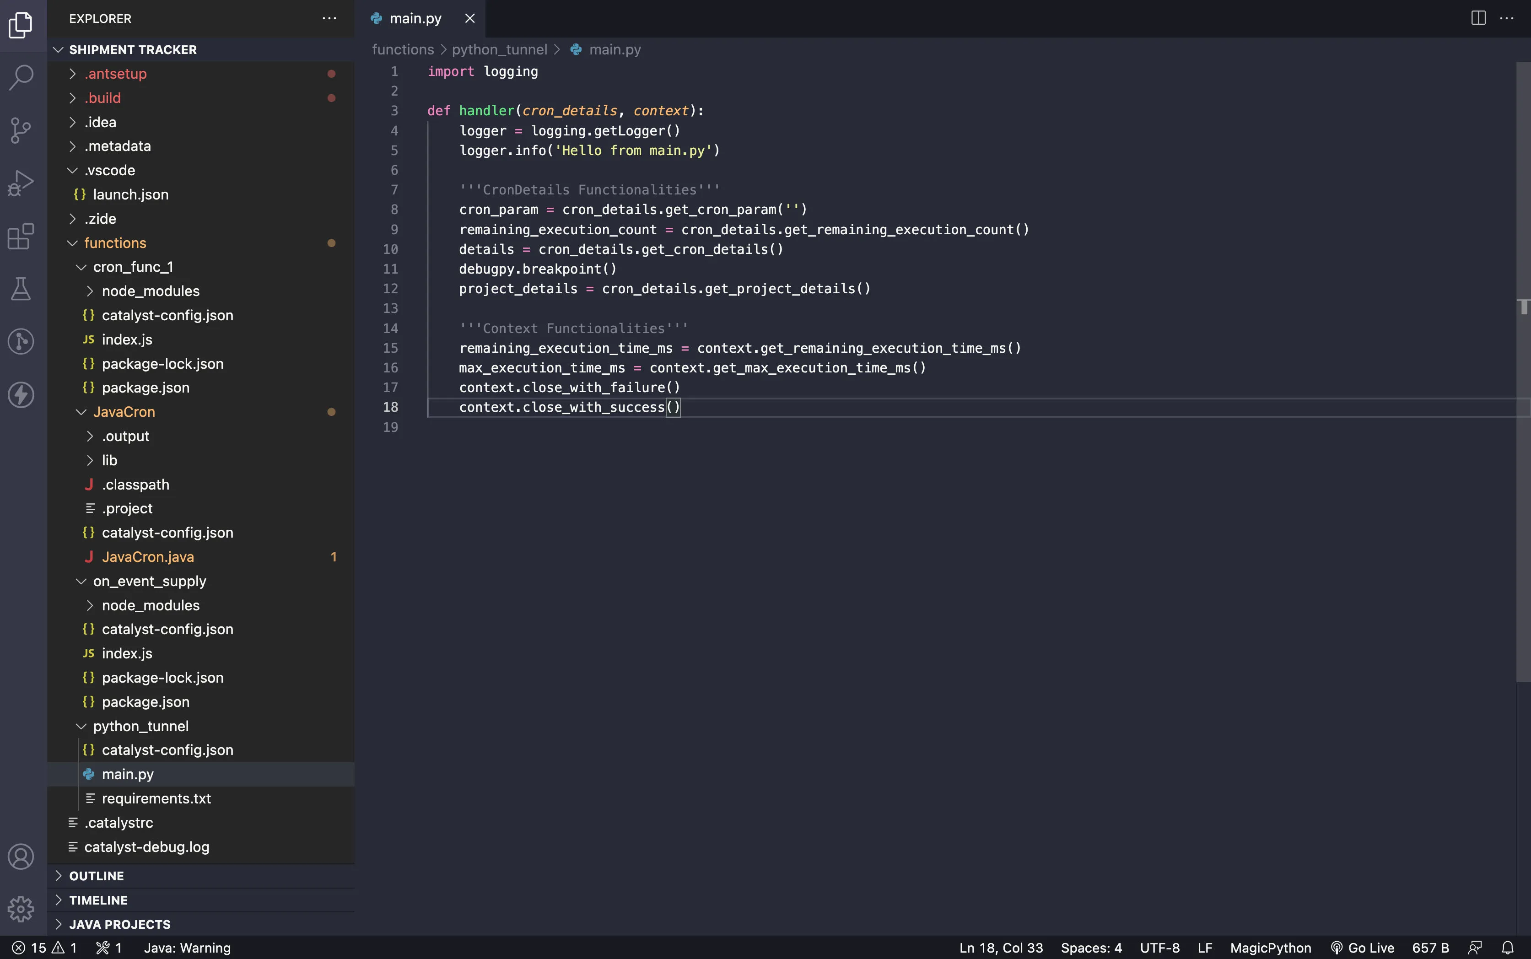Screen dimensions: 1531x959
Task: Click Ln 18, Col 33 go-to-line indicator
Action: tap(1001, 948)
